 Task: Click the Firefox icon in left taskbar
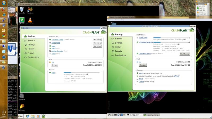[x=3, y=8]
